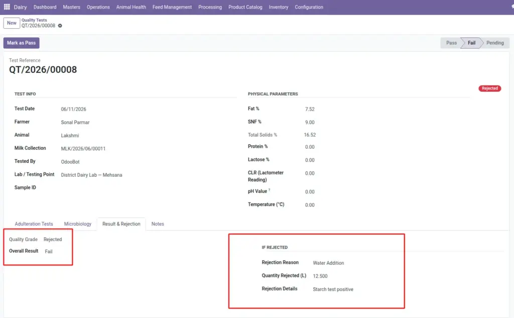Click the QT/2026/00008 breadcrumb record name
The width and height of the screenshot is (514, 318).
coord(38,26)
